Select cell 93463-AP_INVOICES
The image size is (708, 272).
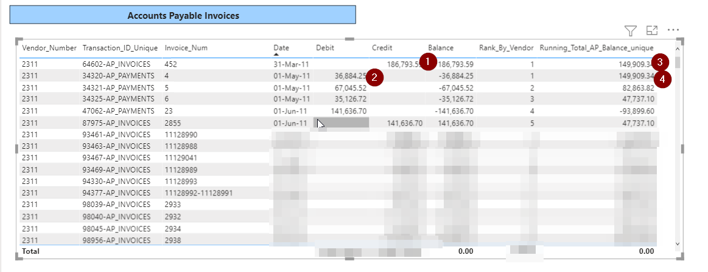point(116,146)
